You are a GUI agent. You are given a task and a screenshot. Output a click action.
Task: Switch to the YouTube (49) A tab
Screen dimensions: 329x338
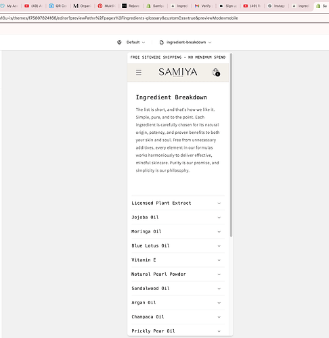33,6
